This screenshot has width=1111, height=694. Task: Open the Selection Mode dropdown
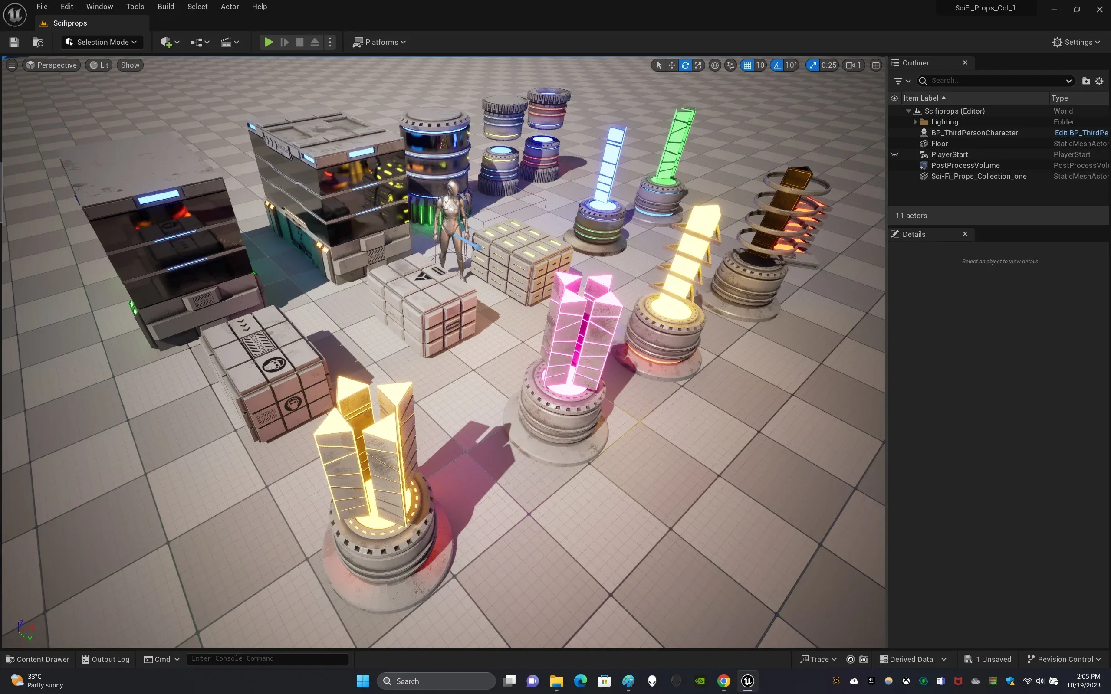(102, 42)
